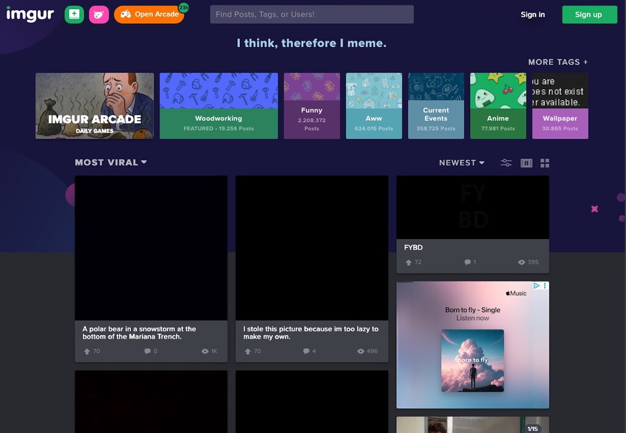Upvote the FYBD post
Image resolution: width=626 pixels, height=433 pixels.
click(x=408, y=262)
